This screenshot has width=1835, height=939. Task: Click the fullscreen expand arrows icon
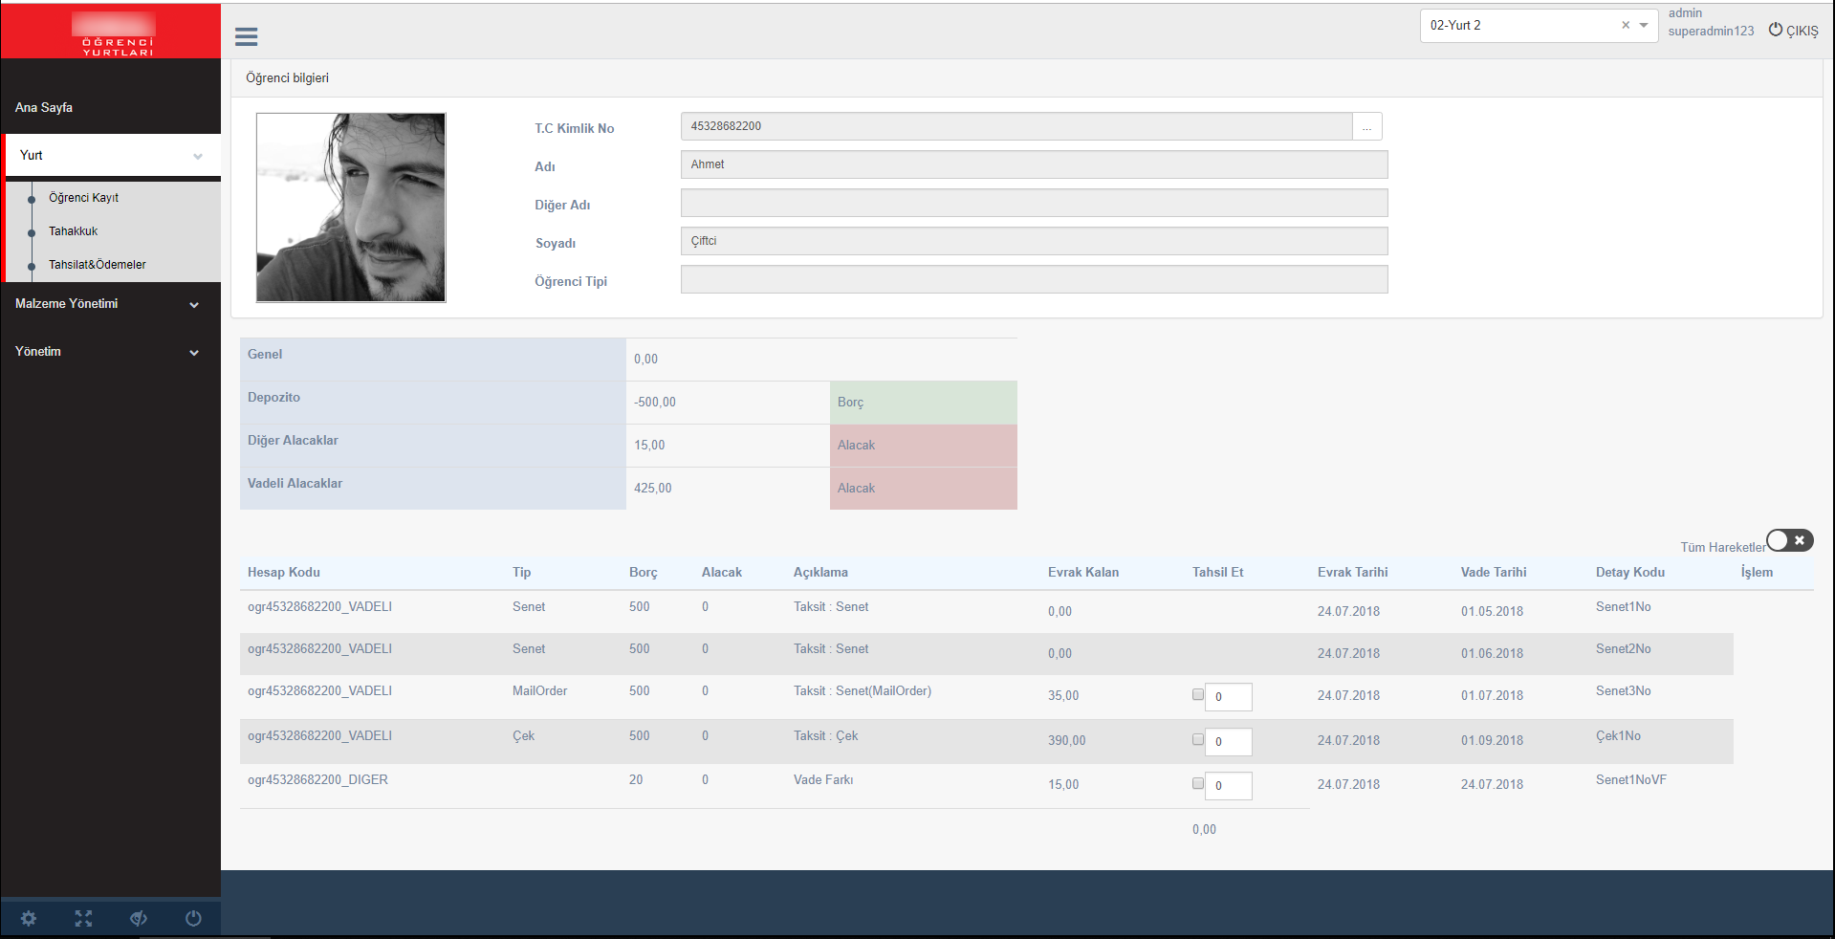tap(83, 918)
